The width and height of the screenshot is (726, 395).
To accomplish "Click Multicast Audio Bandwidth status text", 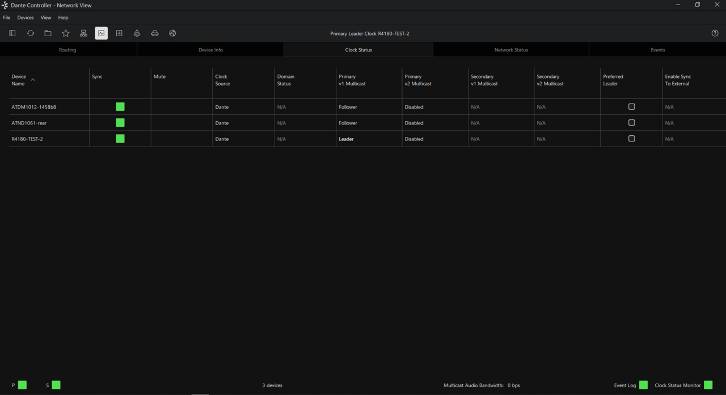I will tap(482, 385).
